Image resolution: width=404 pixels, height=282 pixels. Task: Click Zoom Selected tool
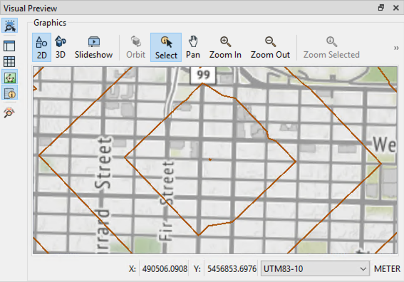click(331, 48)
